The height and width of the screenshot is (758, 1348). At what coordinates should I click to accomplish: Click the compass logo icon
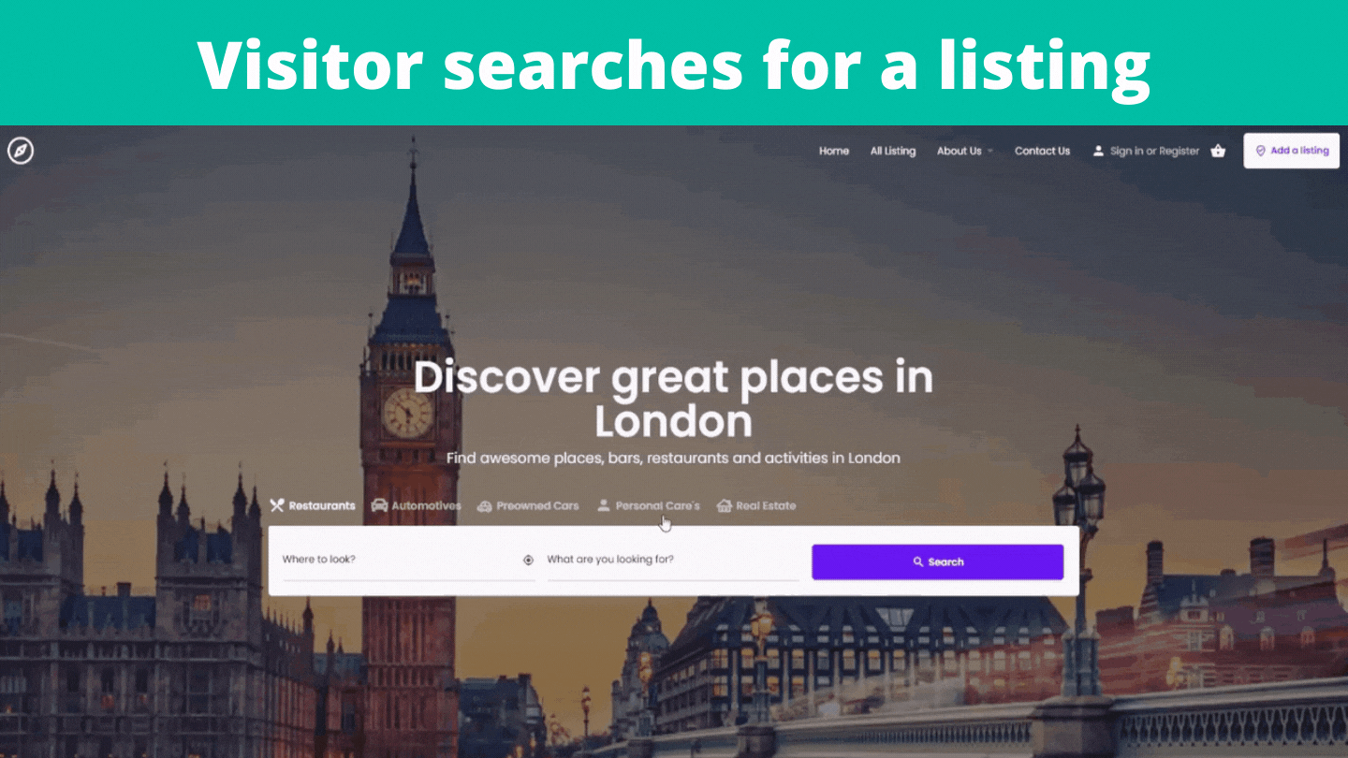(x=21, y=151)
